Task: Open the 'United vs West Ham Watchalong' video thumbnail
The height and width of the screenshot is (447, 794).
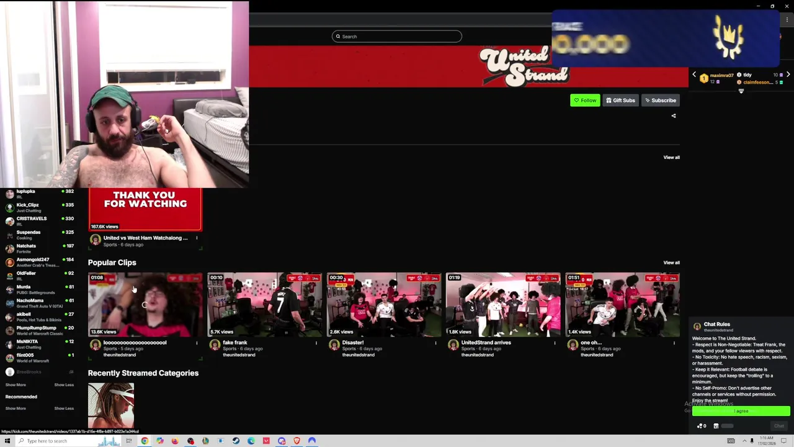Action: (x=145, y=209)
